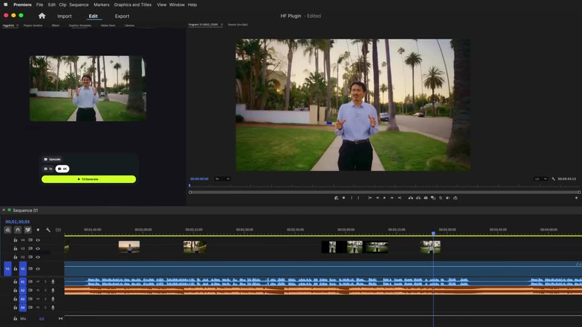Viewport: 582px width, 327px height.
Task: Hide the V3 track output
Action: click(38, 249)
